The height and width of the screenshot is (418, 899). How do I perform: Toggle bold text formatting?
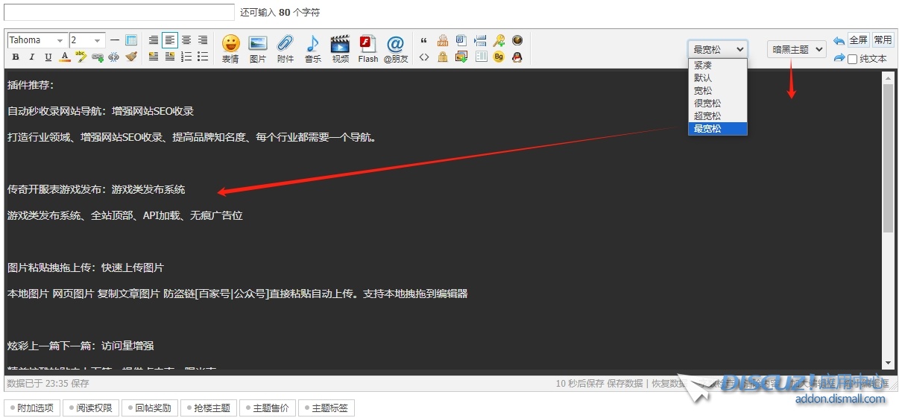(16, 57)
